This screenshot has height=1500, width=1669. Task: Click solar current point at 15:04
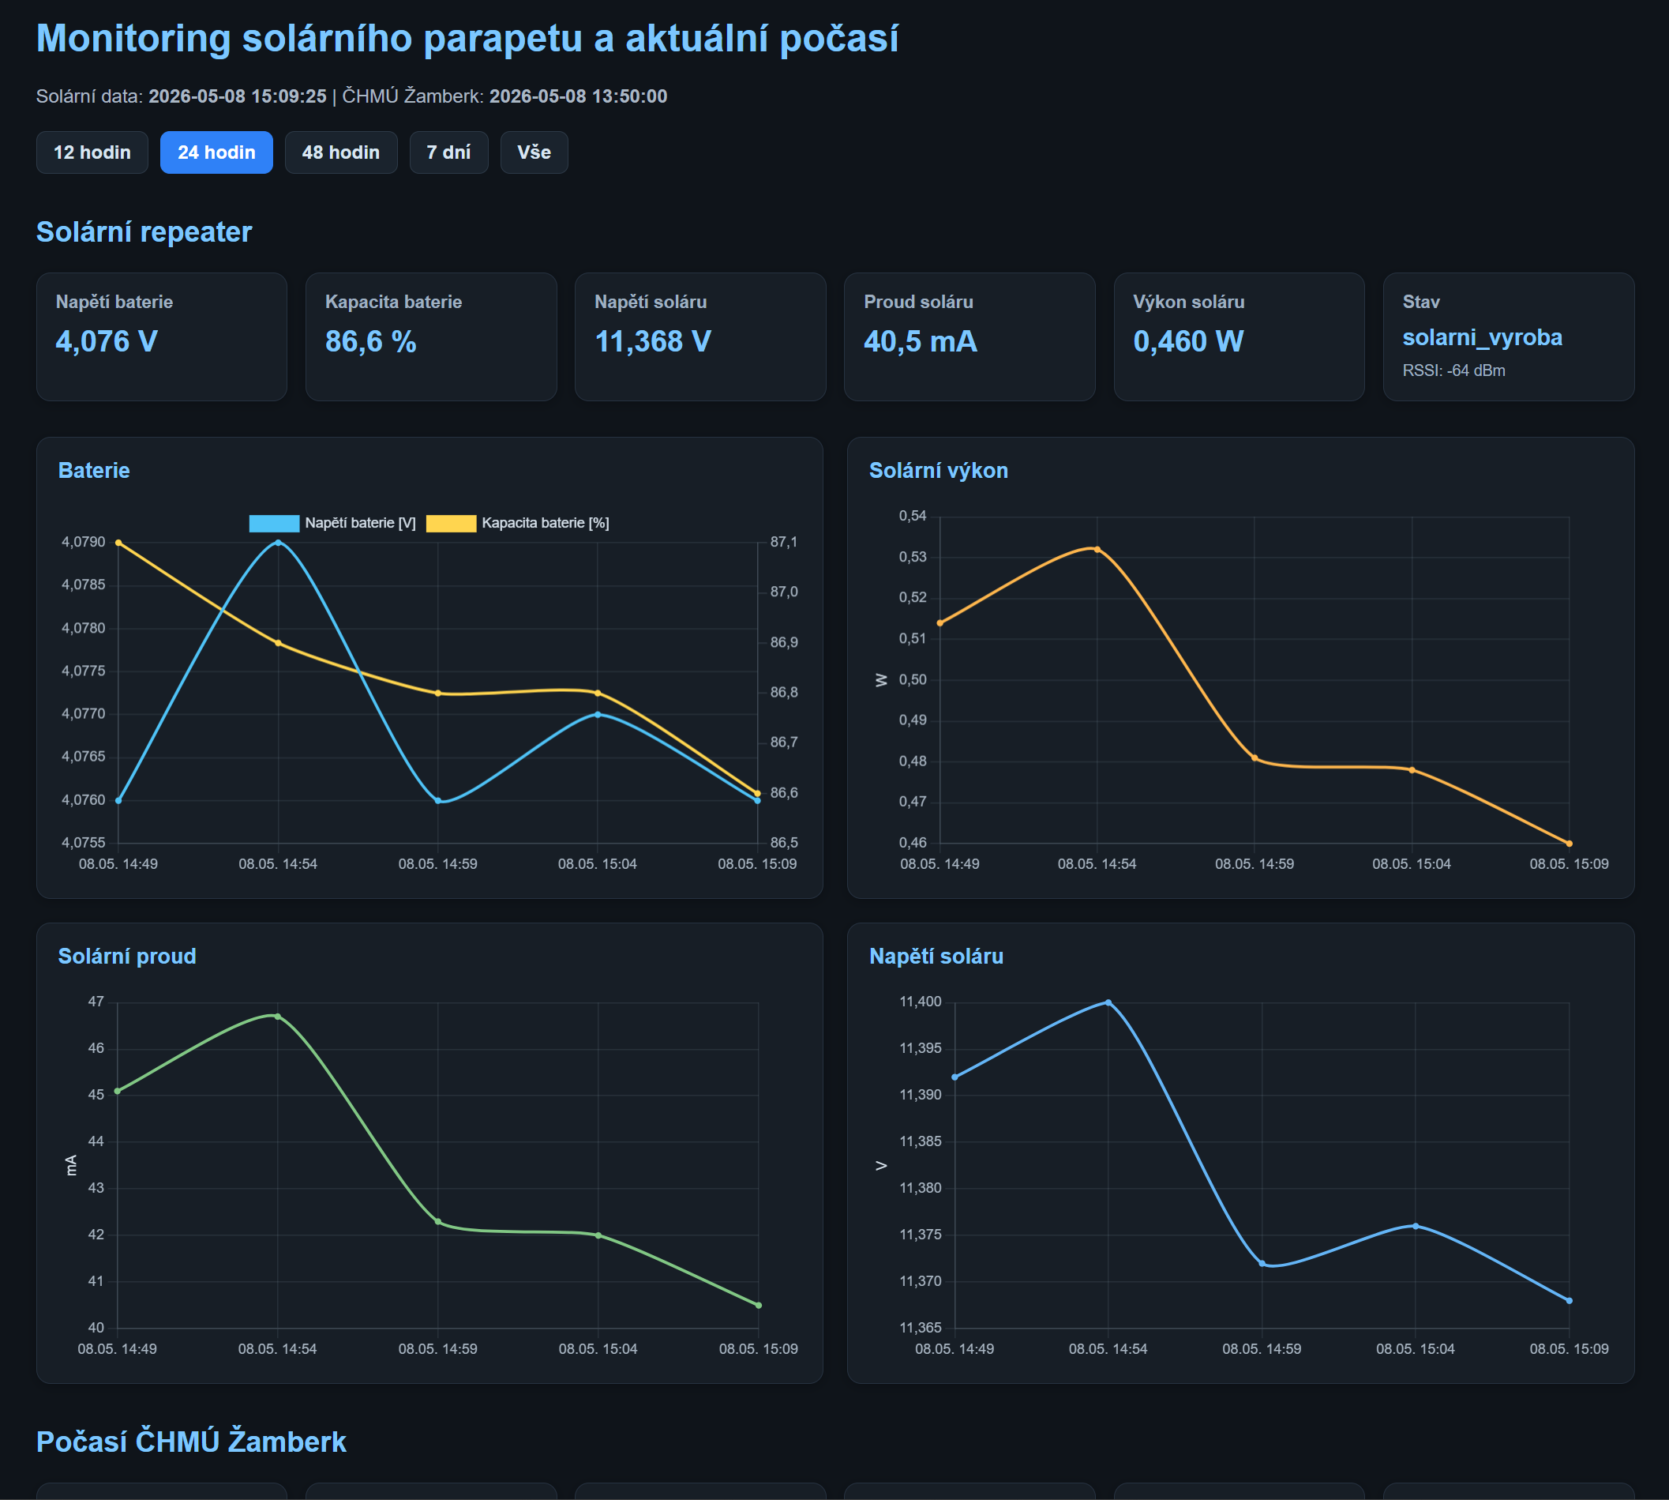pyautogui.click(x=598, y=1235)
